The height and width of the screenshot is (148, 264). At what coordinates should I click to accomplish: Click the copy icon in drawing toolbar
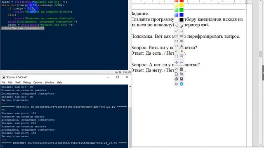pos(181,74)
